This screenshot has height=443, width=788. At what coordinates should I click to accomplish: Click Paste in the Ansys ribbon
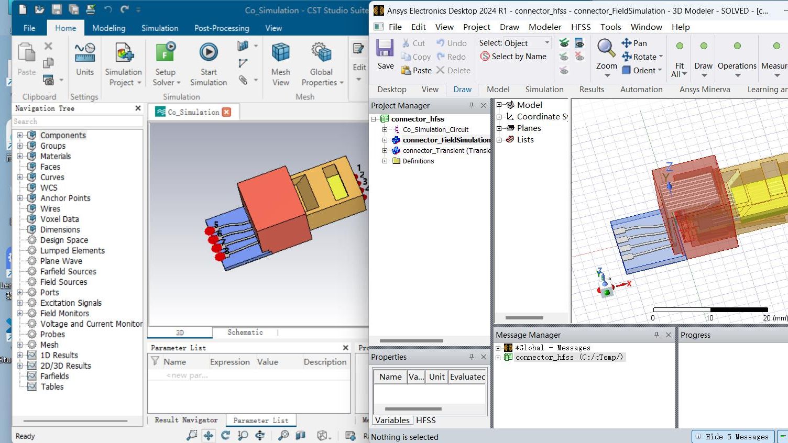point(417,70)
